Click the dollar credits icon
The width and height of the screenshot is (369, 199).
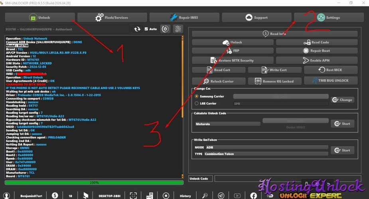click(55, 195)
